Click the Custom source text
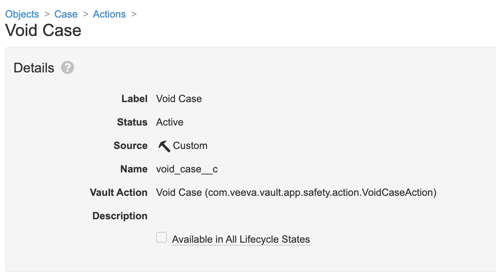The height and width of the screenshot is (272, 496). click(x=190, y=146)
